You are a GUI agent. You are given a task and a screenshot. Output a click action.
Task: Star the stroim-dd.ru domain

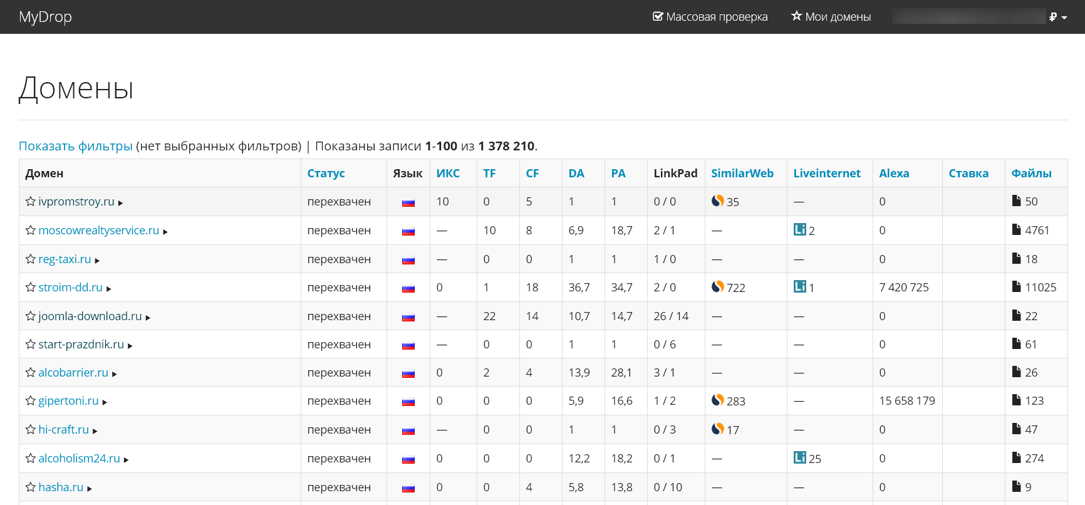30,287
